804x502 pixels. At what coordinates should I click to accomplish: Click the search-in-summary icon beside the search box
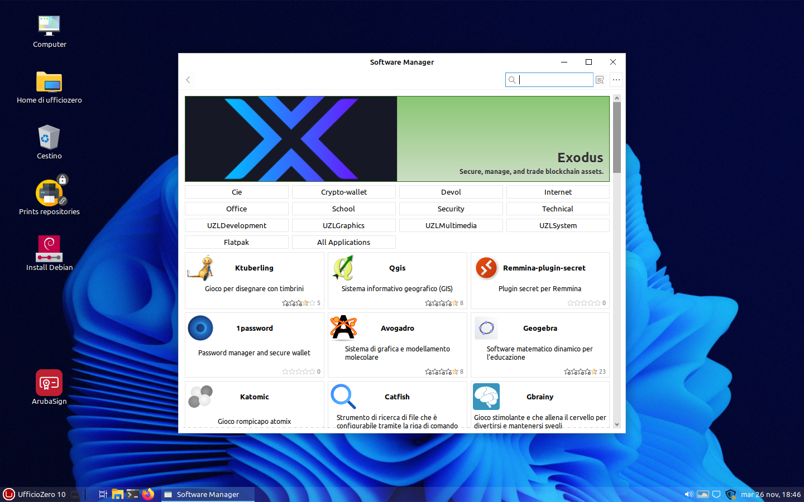coord(600,80)
